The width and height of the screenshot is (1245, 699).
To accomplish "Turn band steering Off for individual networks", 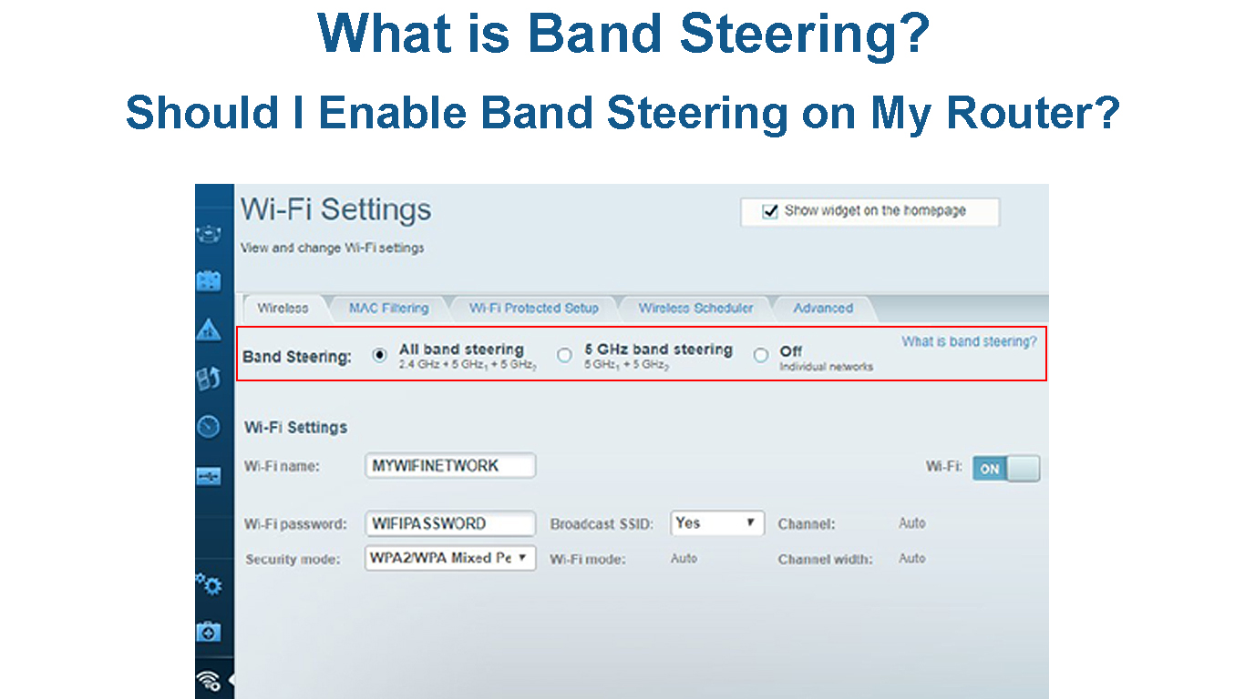I will [x=761, y=356].
